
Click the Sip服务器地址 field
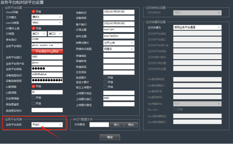(x=197, y=79)
